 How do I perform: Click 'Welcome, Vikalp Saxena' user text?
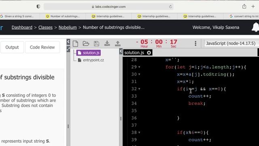(x=216, y=27)
